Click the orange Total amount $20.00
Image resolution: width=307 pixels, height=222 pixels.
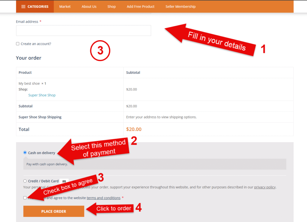pos(134,129)
